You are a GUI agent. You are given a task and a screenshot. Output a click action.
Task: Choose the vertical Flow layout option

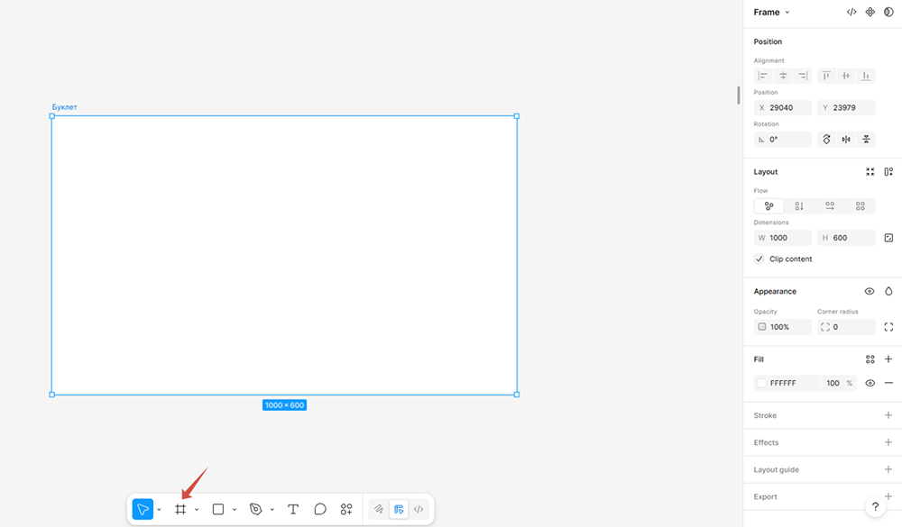799,205
